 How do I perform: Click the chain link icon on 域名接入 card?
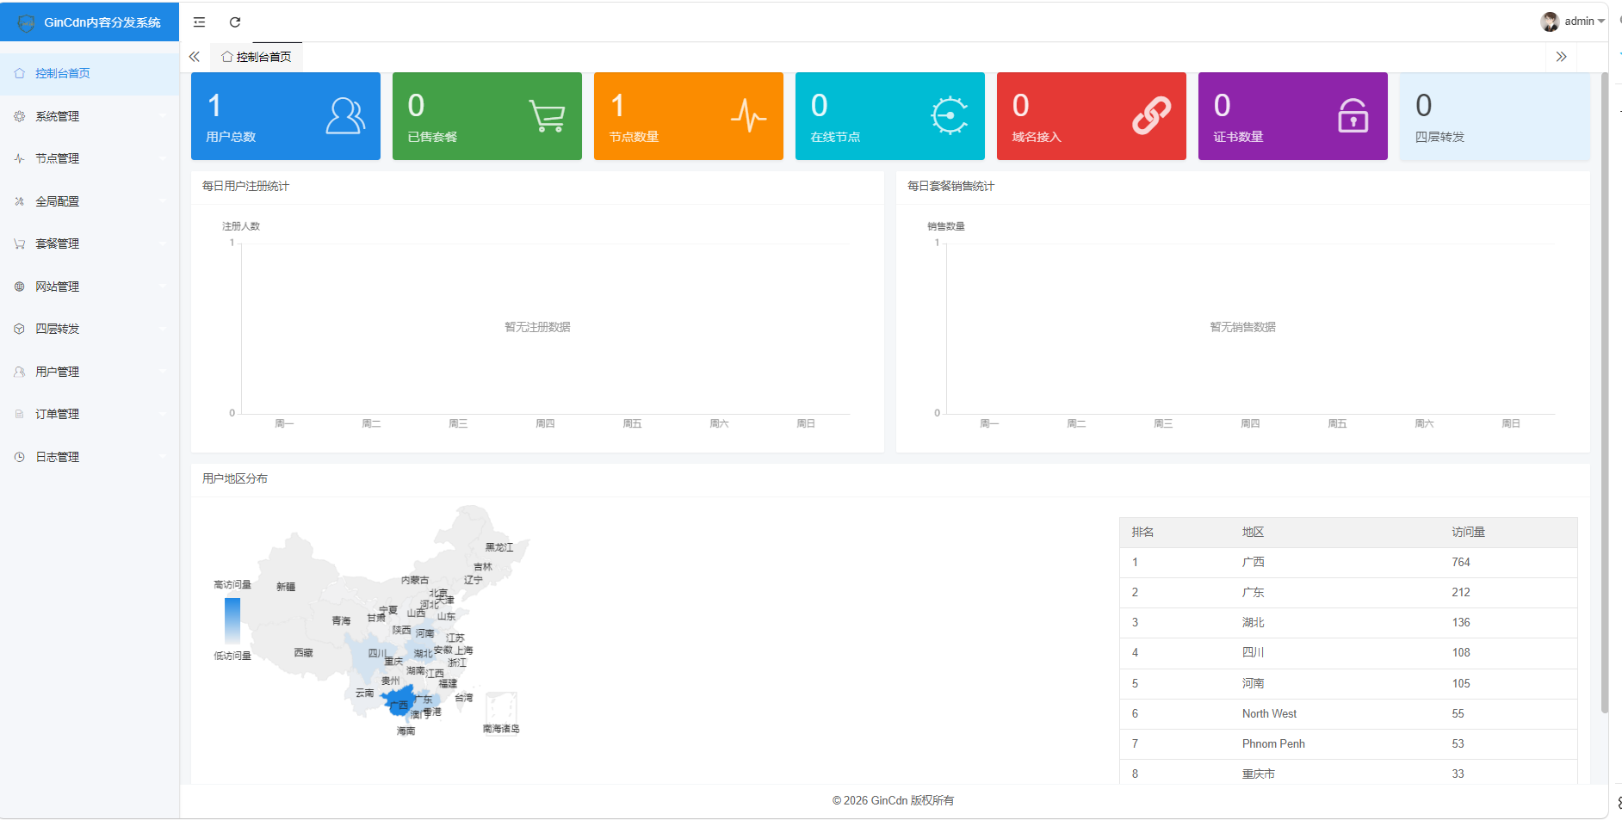click(x=1151, y=116)
